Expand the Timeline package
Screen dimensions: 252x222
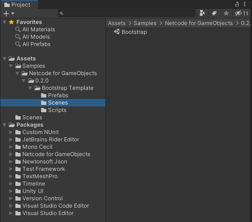11,184
